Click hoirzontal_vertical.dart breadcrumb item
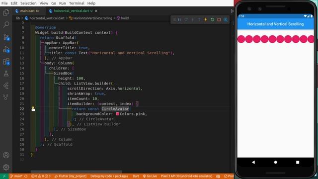 47,18
